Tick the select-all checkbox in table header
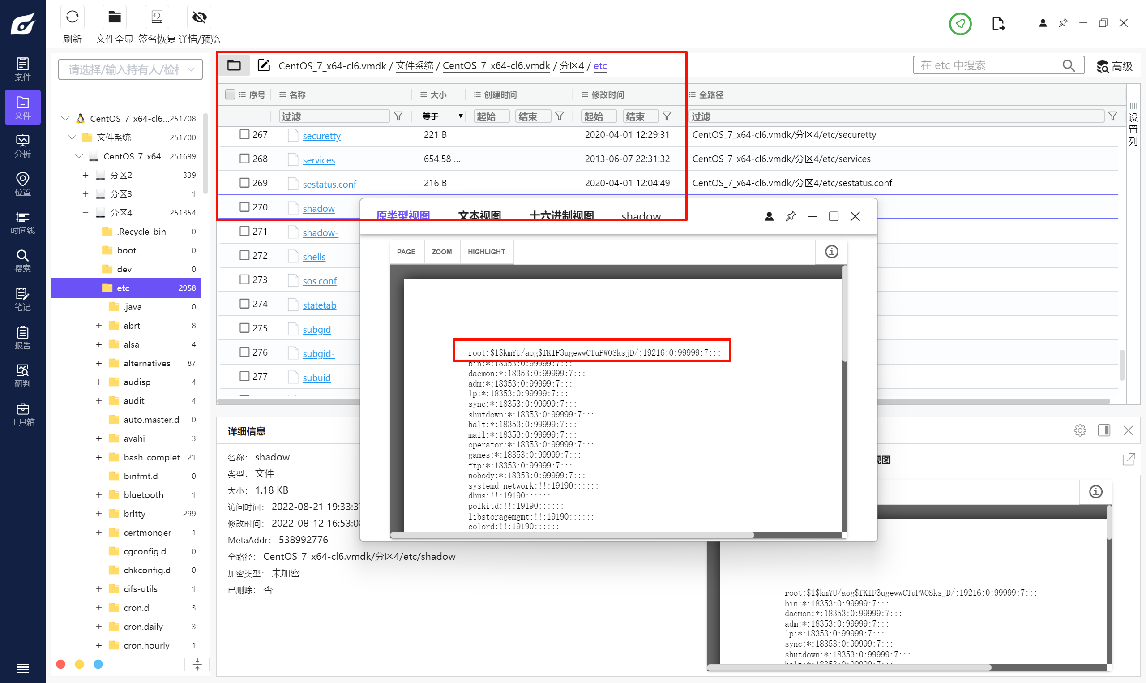 231,95
